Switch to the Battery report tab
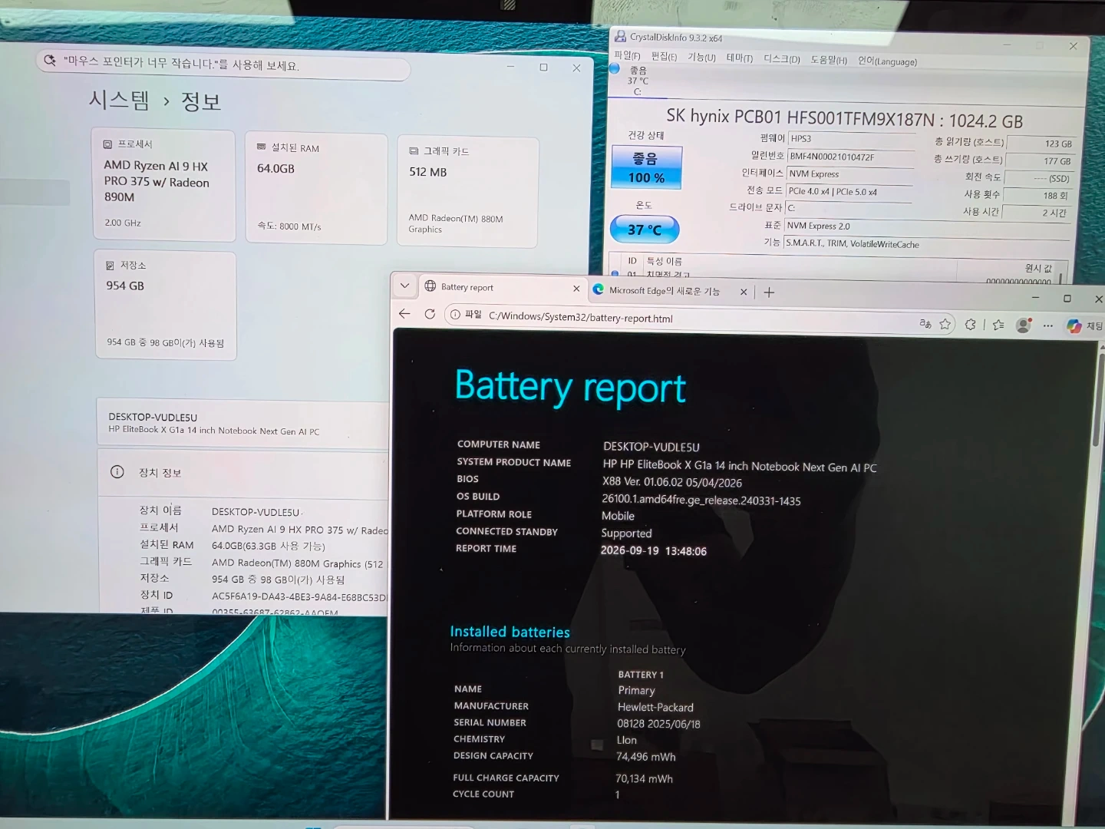This screenshot has width=1105, height=829. click(502, 287)
